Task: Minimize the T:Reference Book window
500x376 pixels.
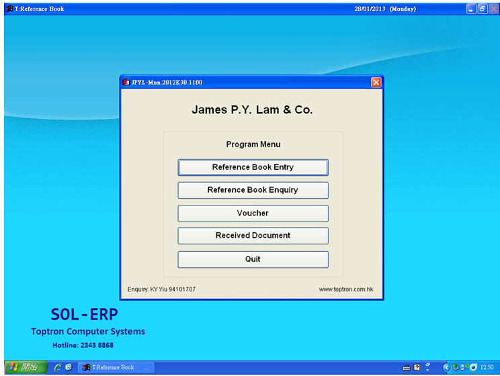Action: click(x=471, y=9)
